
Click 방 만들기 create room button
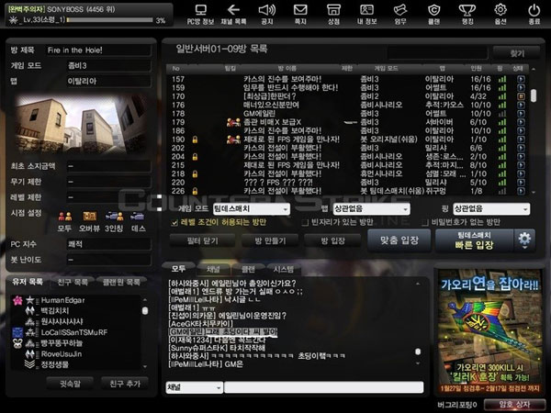[270, 240]
